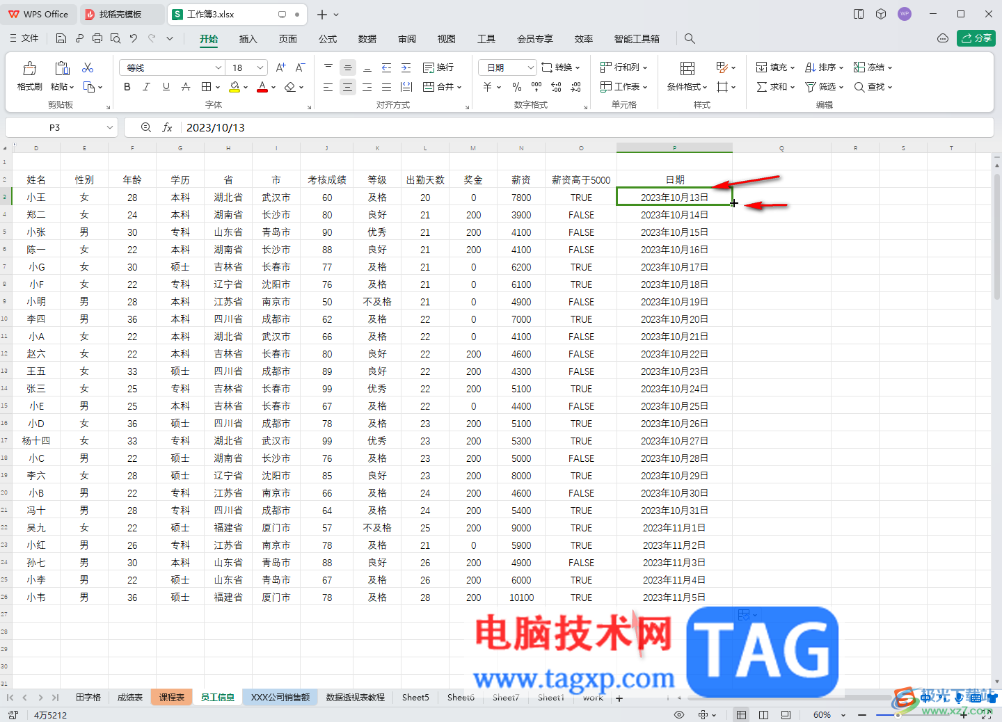Image resolution: width=1002 pixels, height=722 pixels.
Task: Toggle vertical middle alignment
Action: point(348,67)
